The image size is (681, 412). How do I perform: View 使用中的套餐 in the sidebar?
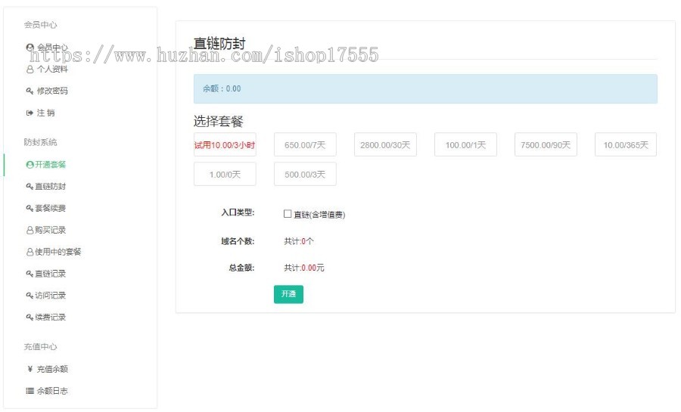58,252
